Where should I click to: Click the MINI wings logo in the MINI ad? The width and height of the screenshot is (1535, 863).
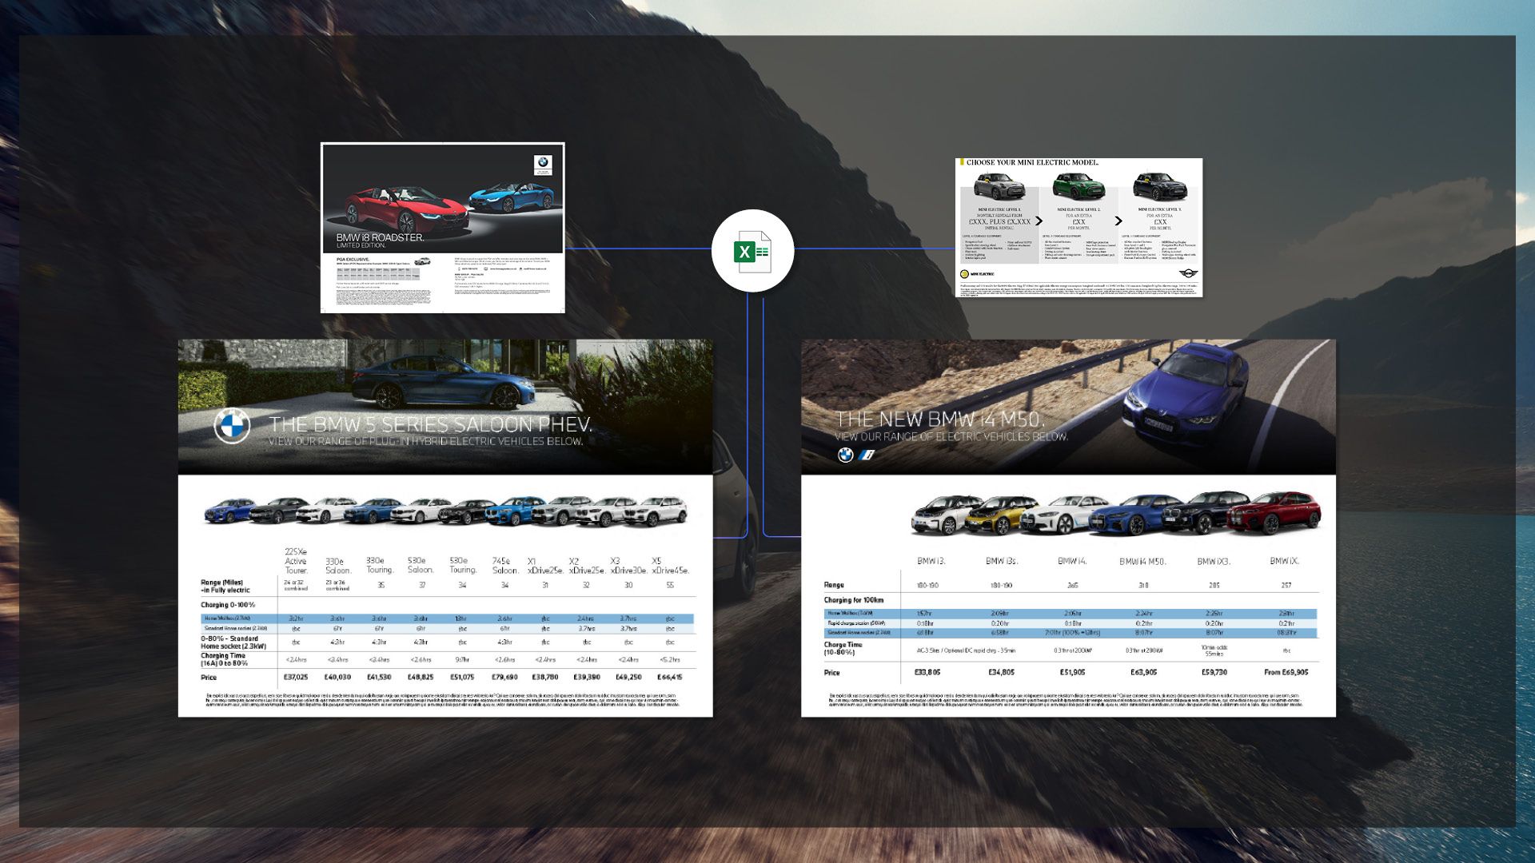point(1189,274)
